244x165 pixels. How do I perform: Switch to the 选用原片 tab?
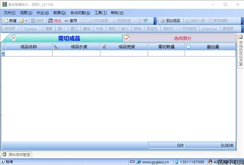point(183,39)
